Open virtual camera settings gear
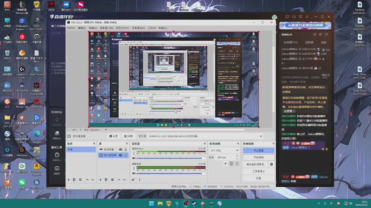 click(271, 164)
